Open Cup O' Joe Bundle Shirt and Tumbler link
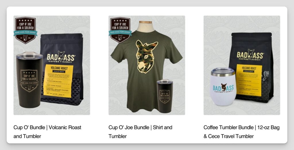The height and width of the screenshot is (150, 294). coord(140,132)
